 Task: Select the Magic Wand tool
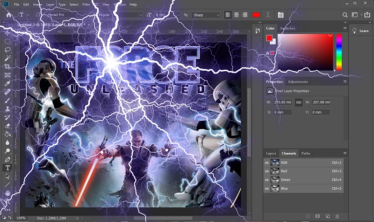(x=7, y=58)
